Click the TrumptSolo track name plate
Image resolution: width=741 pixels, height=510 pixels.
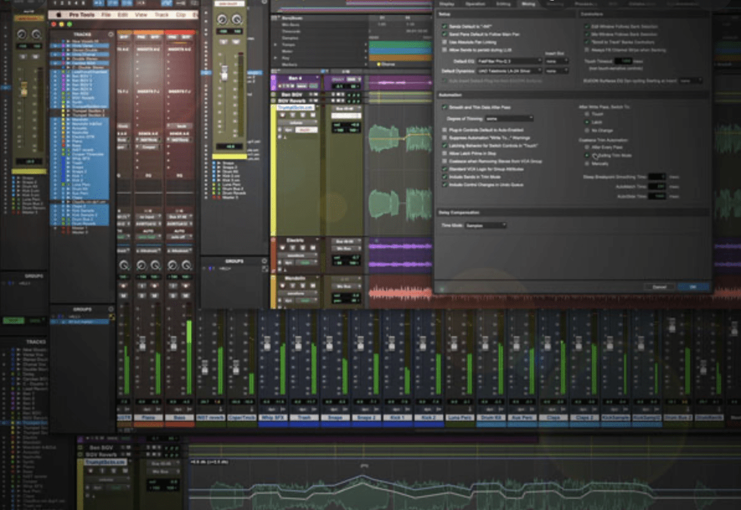coord(296,107)
